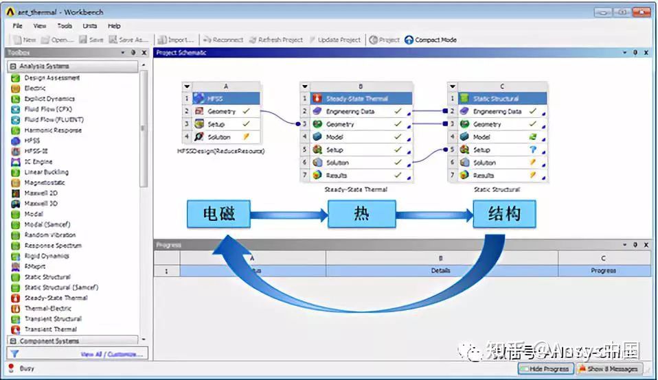Select Thermal-Electric toolbox icon
658x380 pixels.
tap(16, 309)
